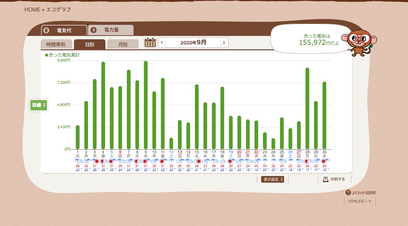The image size is (408, 226).
Task: Click the bar for day 9
Action: pyautogui.click(x=146, y=105)
